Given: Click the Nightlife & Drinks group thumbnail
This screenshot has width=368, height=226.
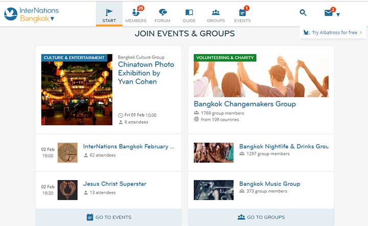Looking at the screenshot, I should click(214, 152).
